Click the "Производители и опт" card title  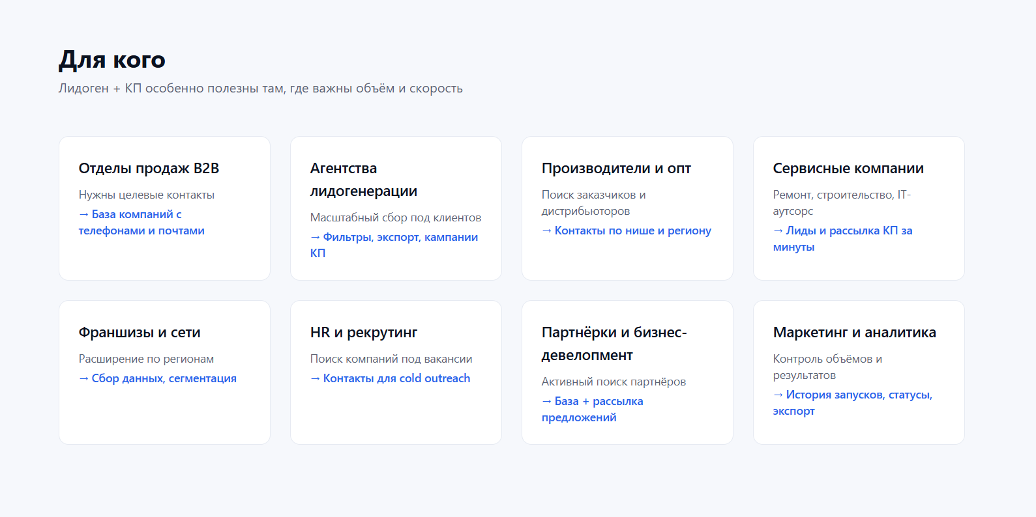tap(615, 169)
